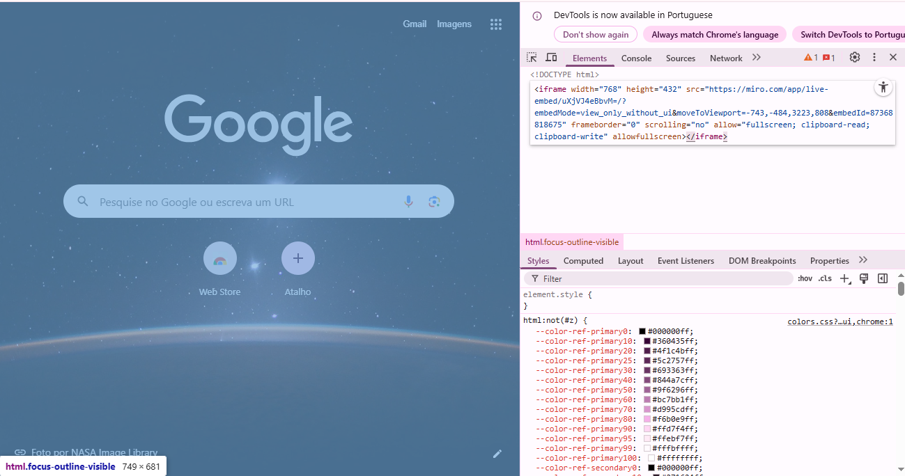Click the Google Lens image search icon

(x=434, y=202)
